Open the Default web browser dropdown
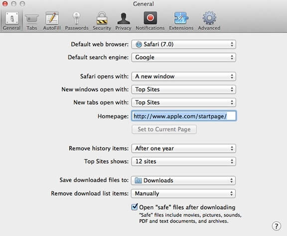 [183, 44]
